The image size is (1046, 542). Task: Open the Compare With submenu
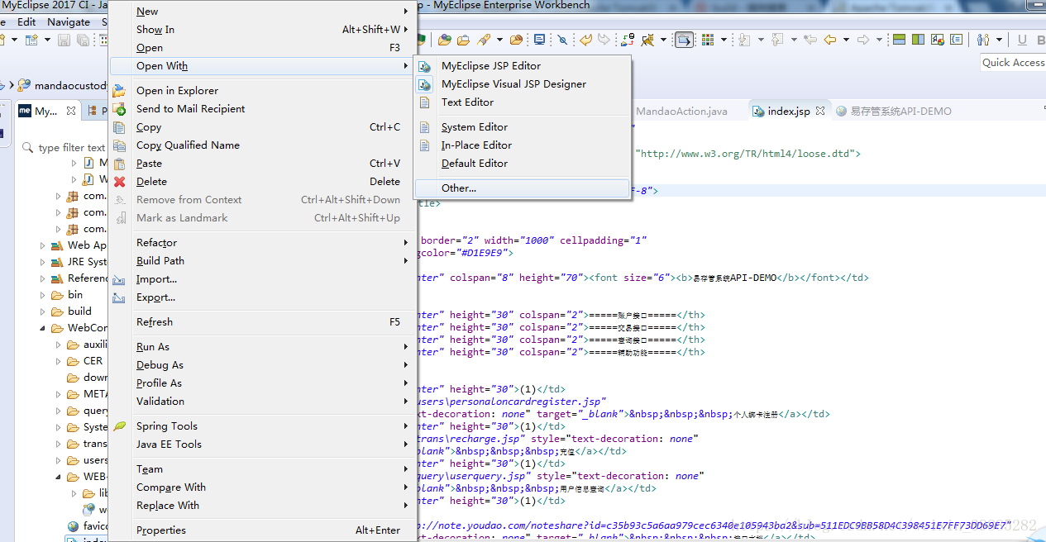pyautogui.click(x=262, y=487)
